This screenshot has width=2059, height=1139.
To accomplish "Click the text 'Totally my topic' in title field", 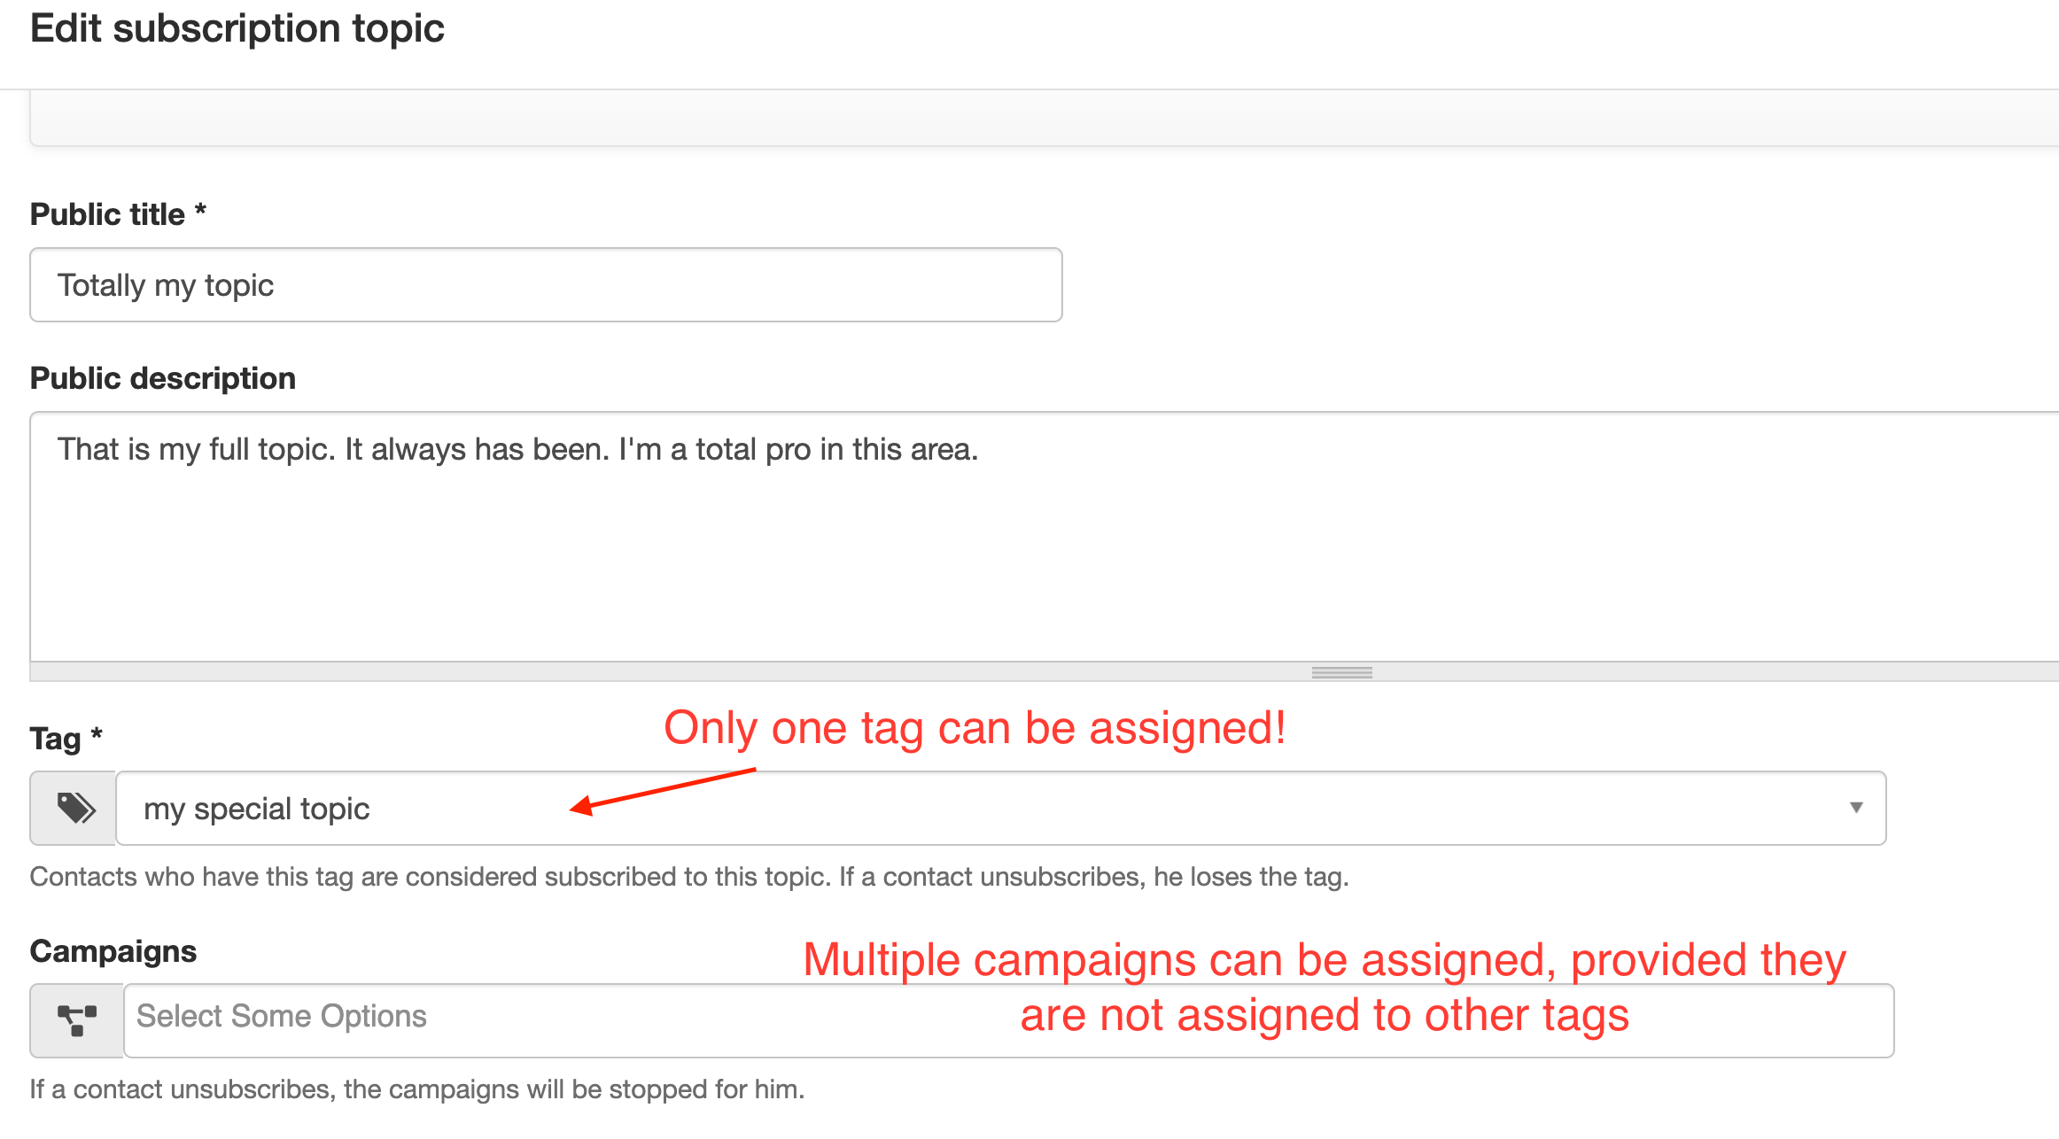I will click(x=166, y=286).
